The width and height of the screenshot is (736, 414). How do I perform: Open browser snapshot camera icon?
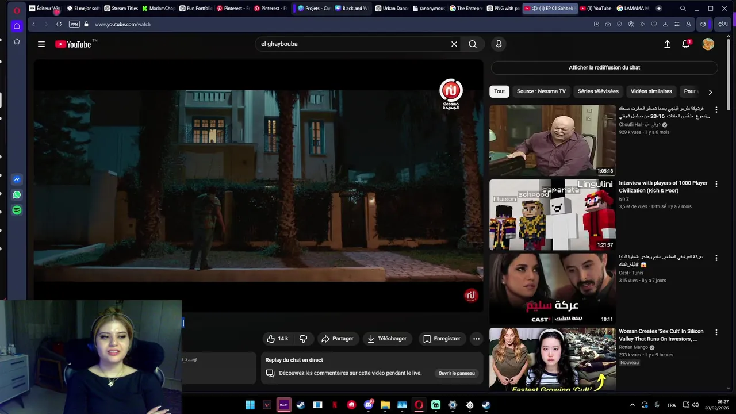[x=608, y=24]
